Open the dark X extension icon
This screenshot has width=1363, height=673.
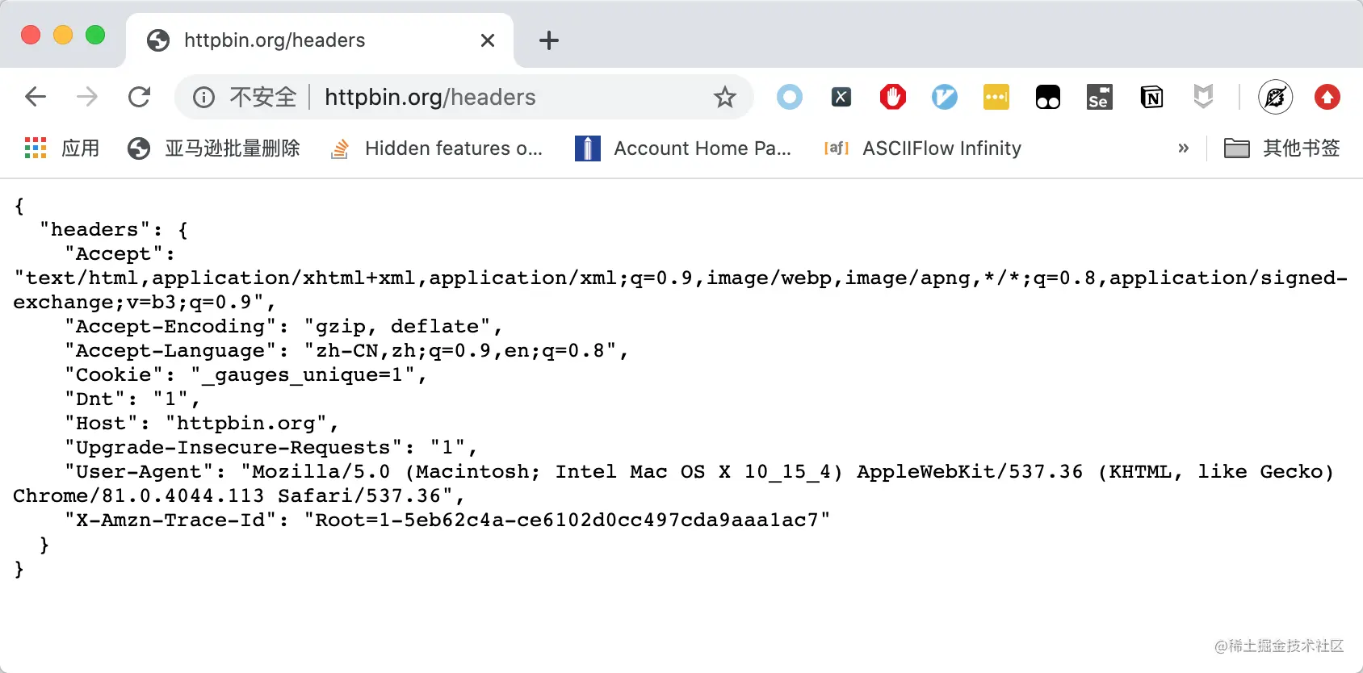tap(841, 98)
